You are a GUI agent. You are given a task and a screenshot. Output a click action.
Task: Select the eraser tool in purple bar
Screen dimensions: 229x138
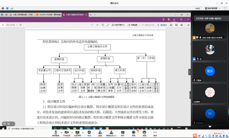click(x=174, y=19)
